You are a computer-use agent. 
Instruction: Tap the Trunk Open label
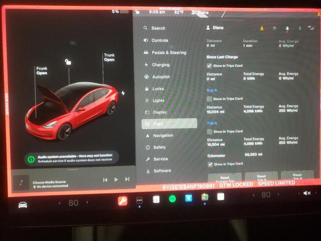109,57
